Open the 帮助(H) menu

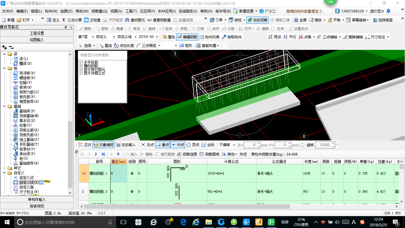206,11
